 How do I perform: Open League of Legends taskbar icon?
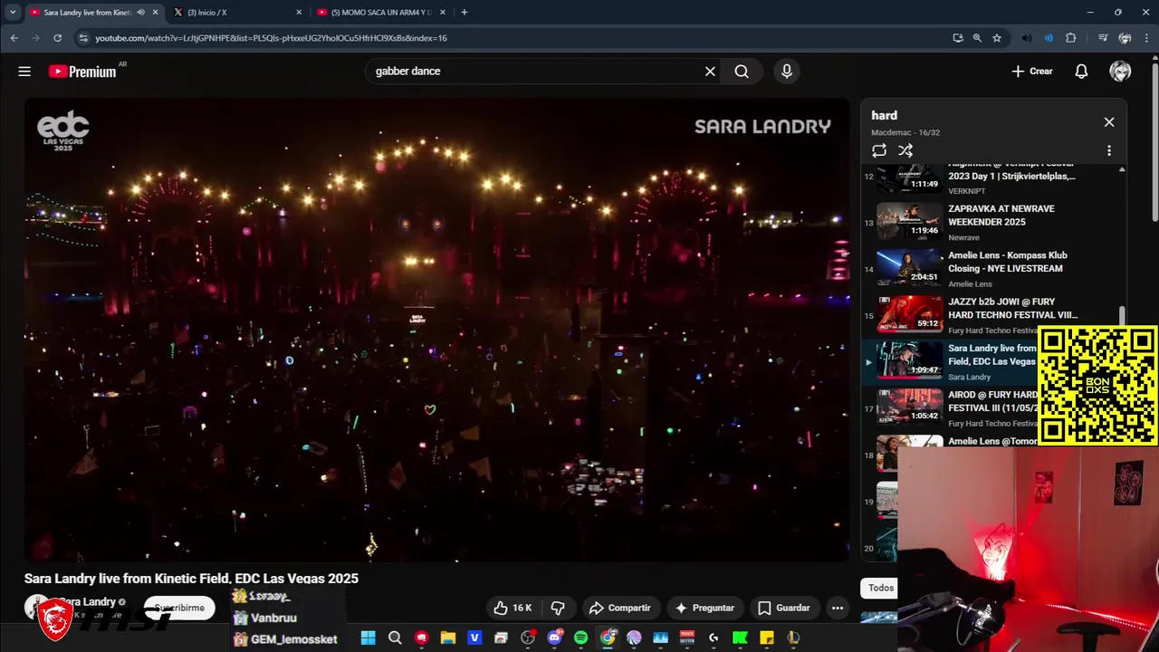click(793, 638)
